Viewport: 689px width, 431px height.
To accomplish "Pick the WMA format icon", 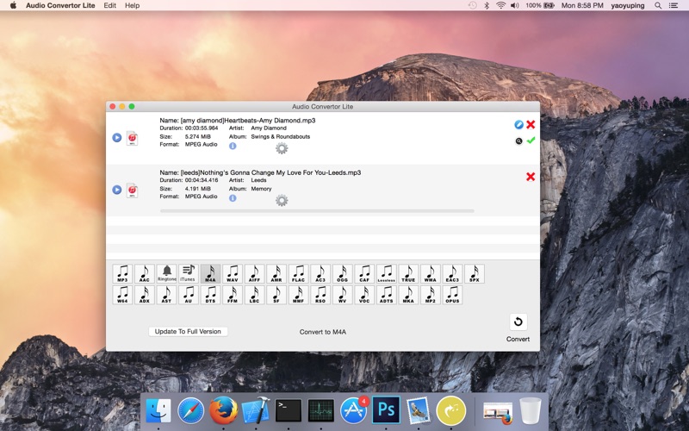I will coord(430,273).
